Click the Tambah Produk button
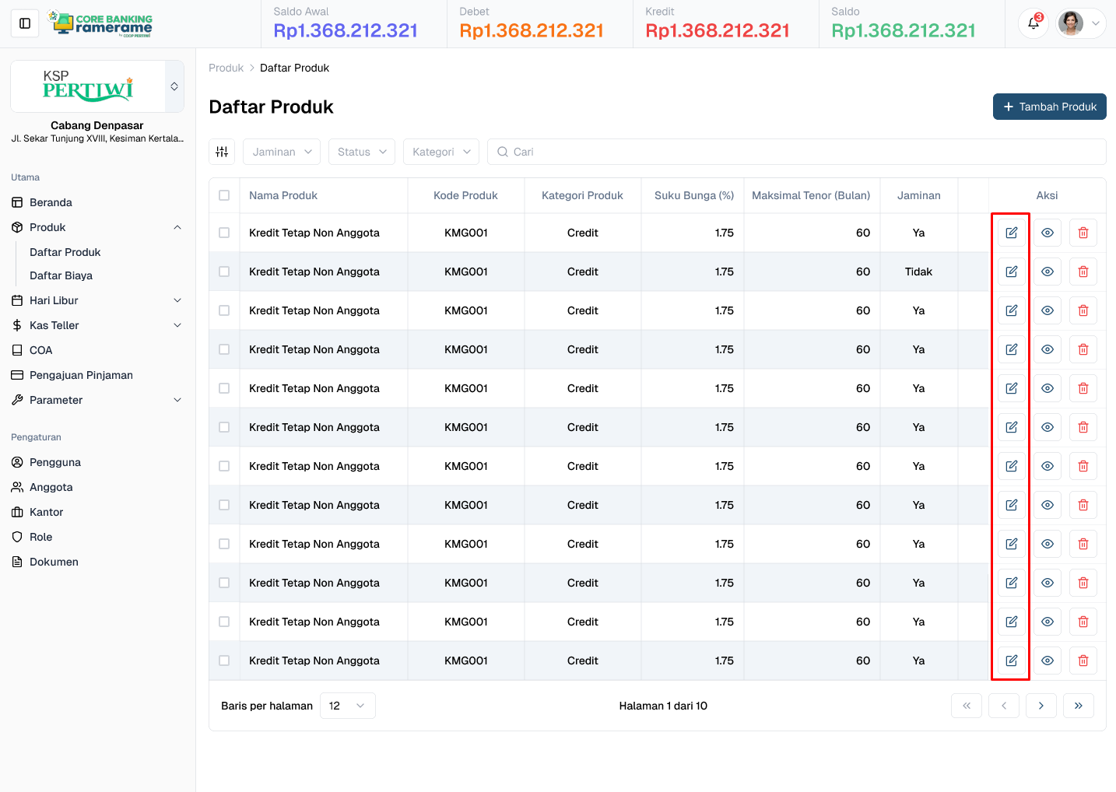Screen dimensions: 1116x792 point(1049,107)
